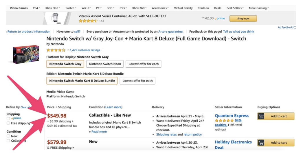Select the Nintendo Switch Gray option
Viewport: 301px width, 157px height.
click(65, 64)
